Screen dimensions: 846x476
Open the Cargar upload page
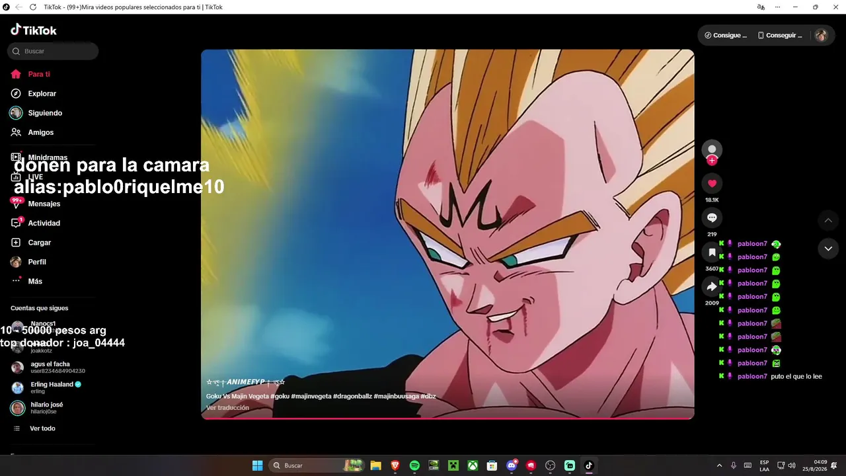[x=39, y=243]
